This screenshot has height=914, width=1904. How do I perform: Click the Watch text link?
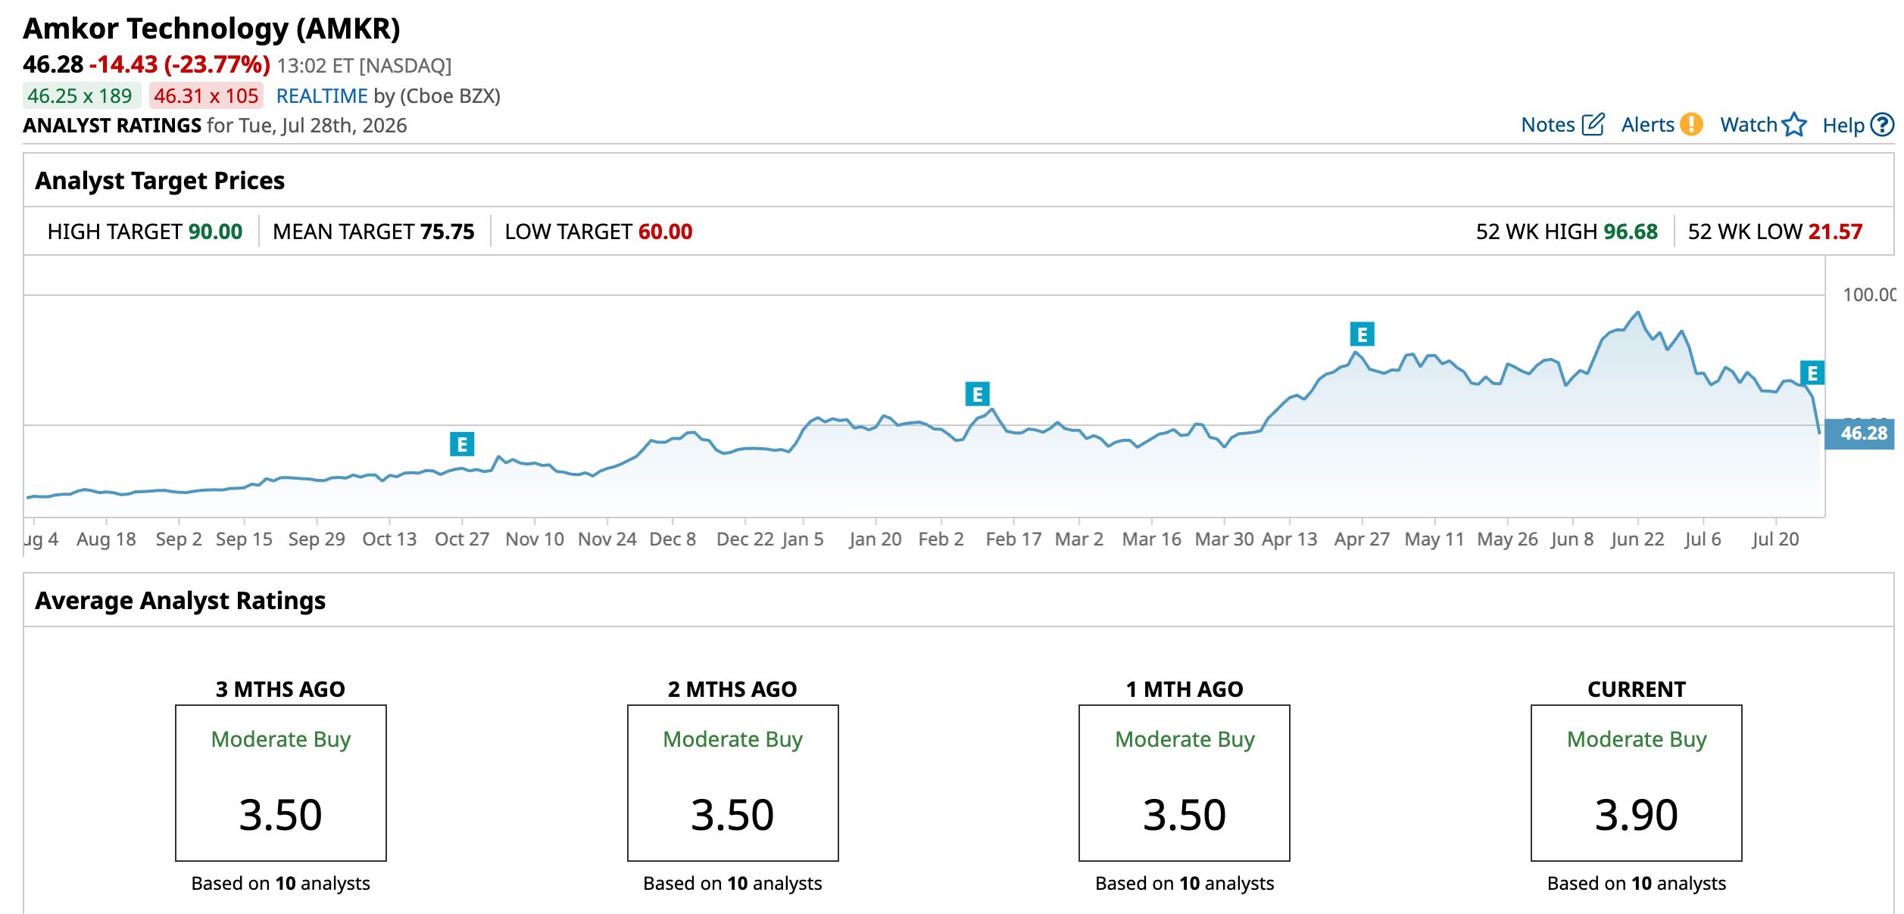point(1748,125)
